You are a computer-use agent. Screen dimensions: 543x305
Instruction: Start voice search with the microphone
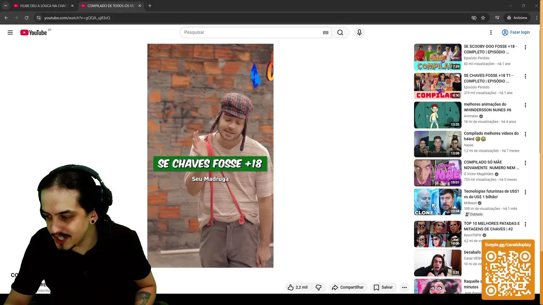point(359,33)
